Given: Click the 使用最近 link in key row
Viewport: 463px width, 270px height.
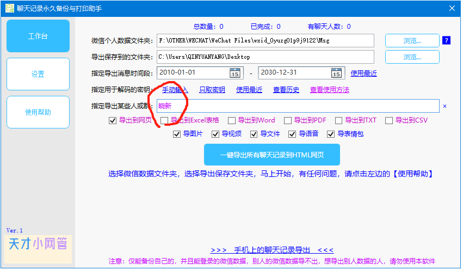Looking at the screenshot, I should point(249,90).
